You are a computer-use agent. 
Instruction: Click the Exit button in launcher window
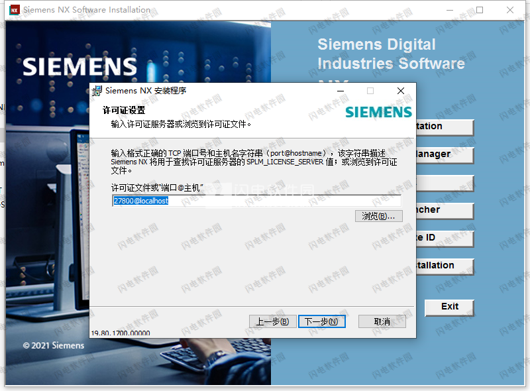click(x=450, y=307)
